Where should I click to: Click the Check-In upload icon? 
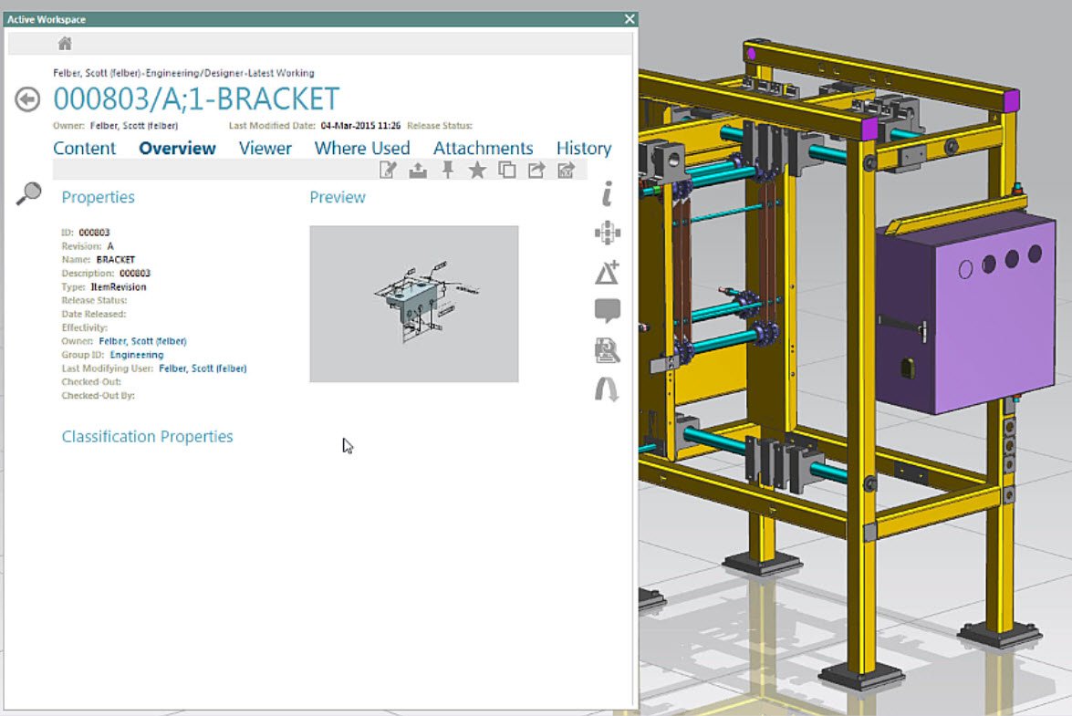(417, 170)
